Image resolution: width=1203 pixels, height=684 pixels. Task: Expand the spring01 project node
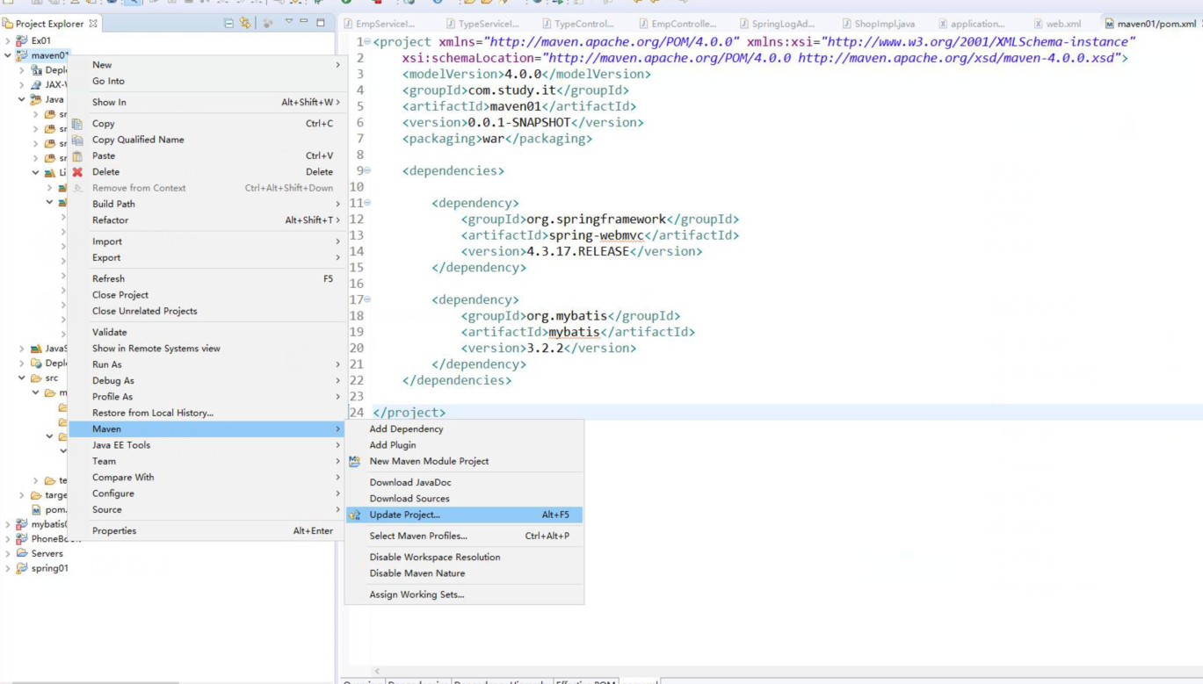8,568
